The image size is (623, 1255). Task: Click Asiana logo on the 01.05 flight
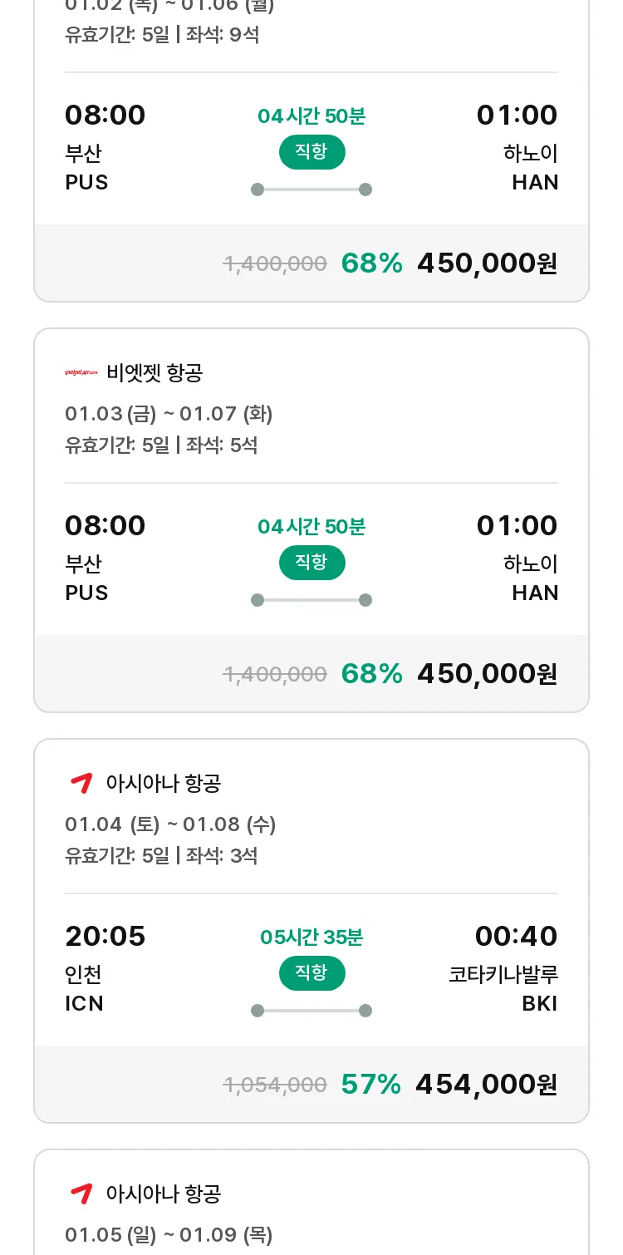(81, 1193)
